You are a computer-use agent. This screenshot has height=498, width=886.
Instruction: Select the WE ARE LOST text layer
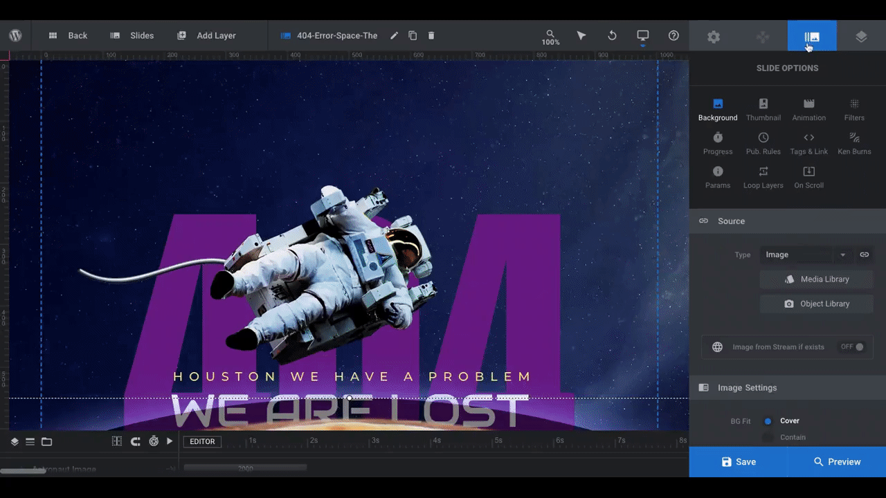pyautogui.click(x=350, y=411)
